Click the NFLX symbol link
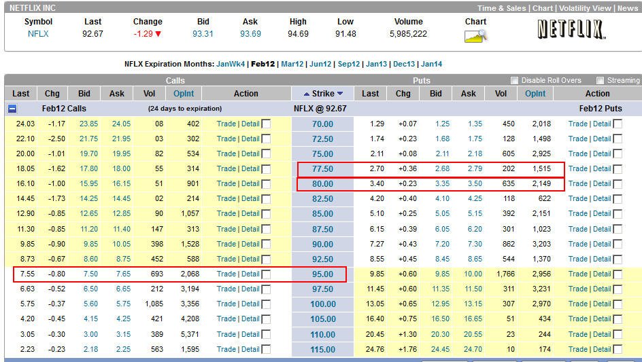The image size is (642, 362). coord(38,34)
